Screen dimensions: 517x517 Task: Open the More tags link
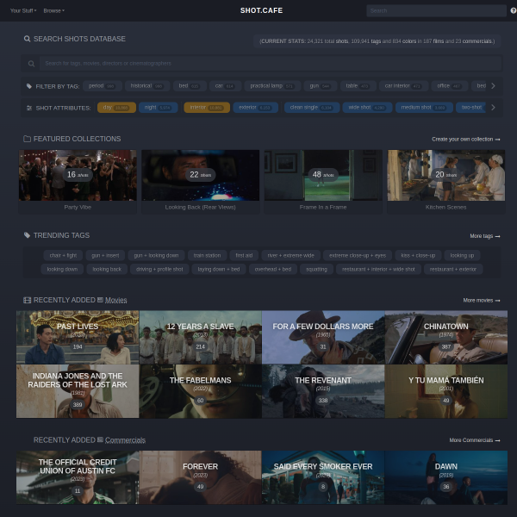tap(485, 236)
